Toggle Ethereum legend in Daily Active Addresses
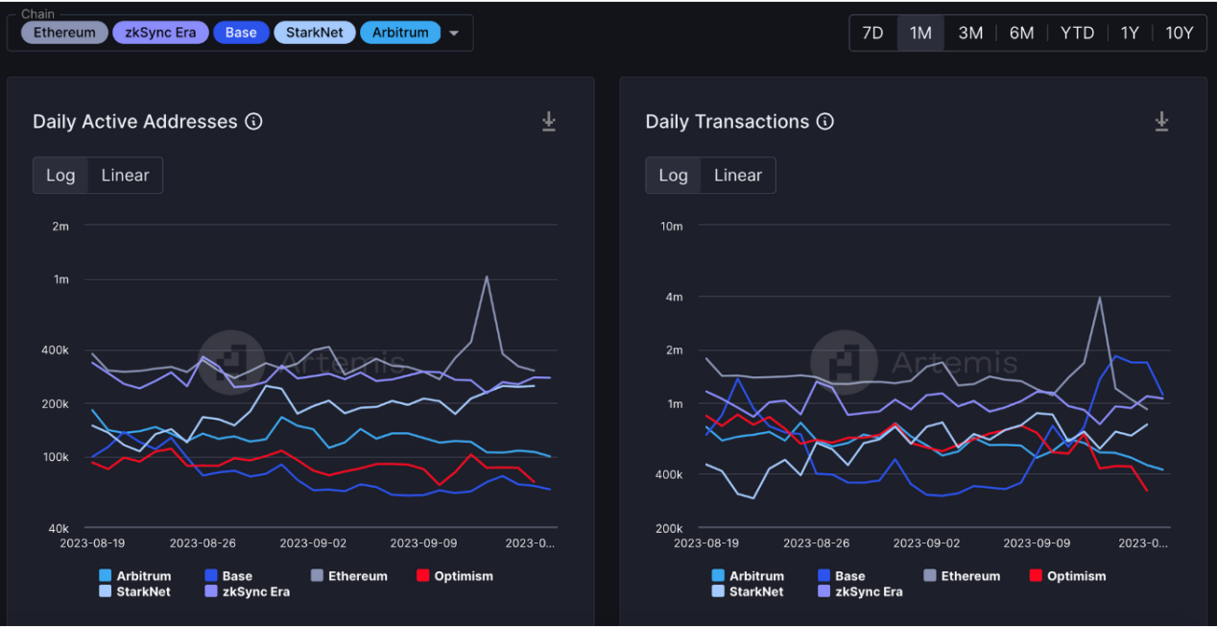This screenshot has width=1217, height=627. click(x=349, y=576)
